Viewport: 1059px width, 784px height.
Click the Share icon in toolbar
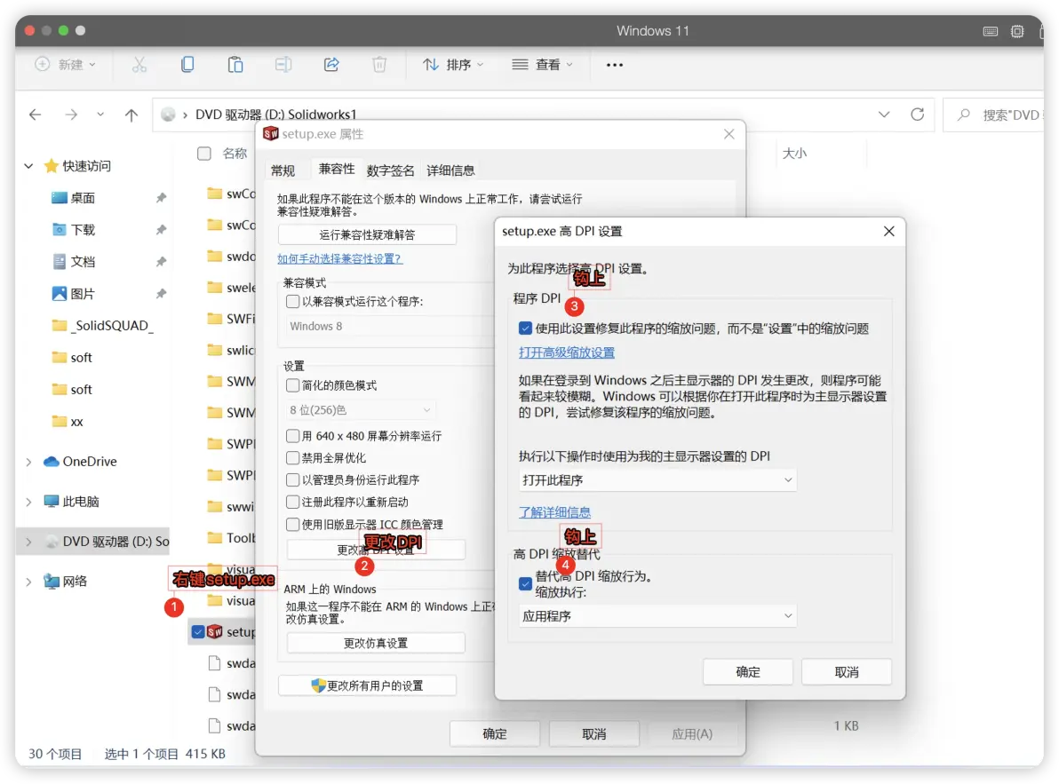click(330, 65)
